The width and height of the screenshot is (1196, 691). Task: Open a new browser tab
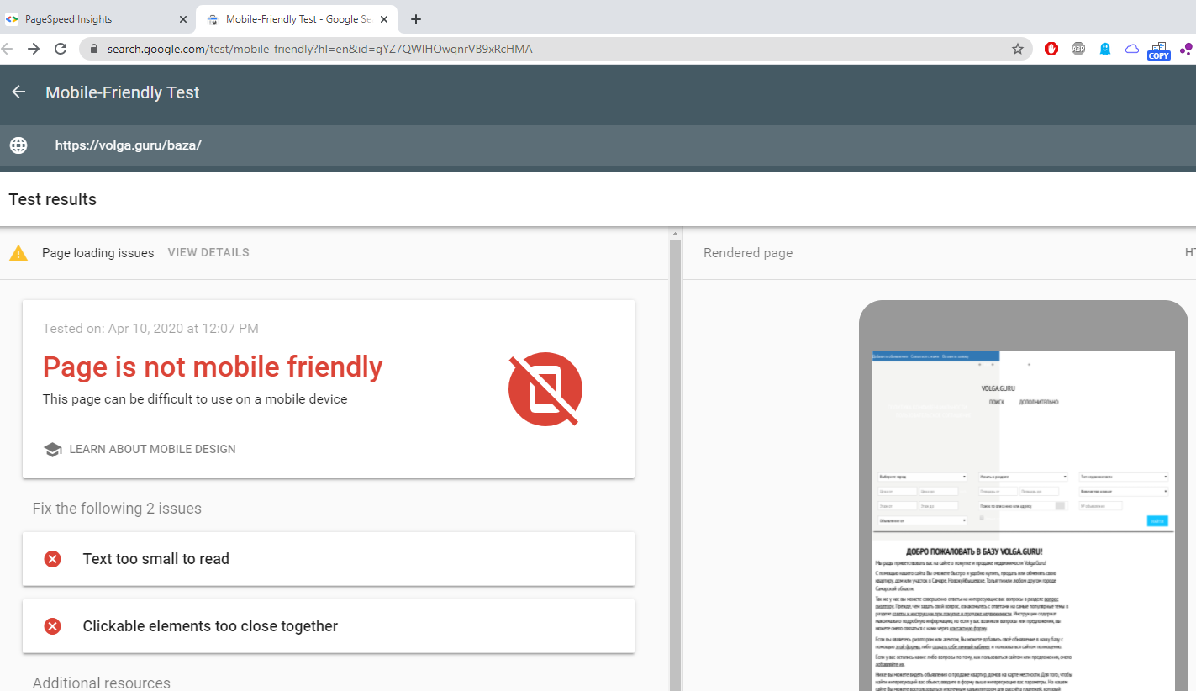tap(415, 19)
